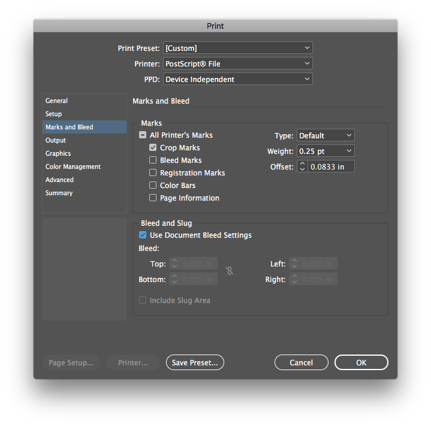431x427 pixels.
Task: Open the Printer dropdown
Action: 238,63
